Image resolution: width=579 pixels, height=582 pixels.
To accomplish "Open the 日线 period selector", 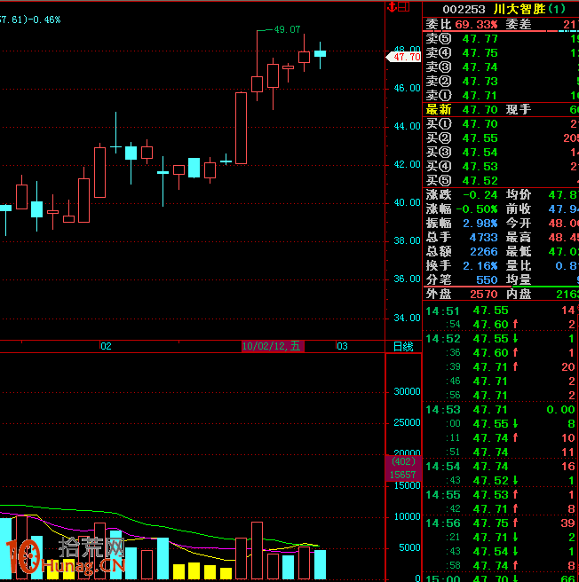I will tap(402, 347).
